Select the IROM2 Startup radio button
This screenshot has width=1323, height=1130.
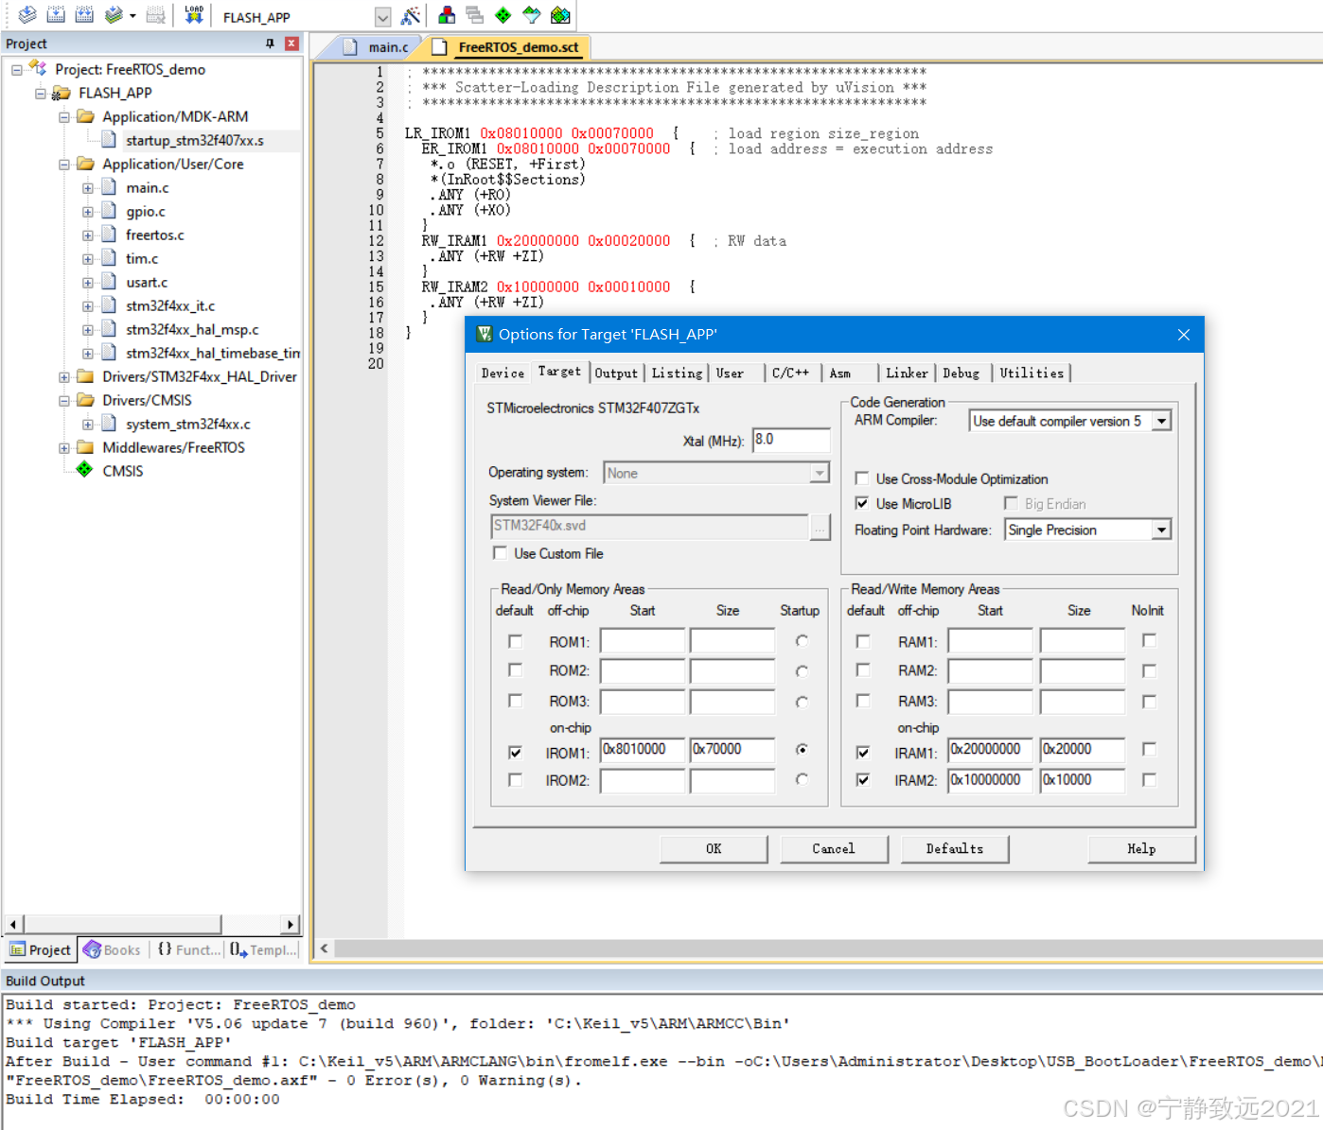point(802,780)
